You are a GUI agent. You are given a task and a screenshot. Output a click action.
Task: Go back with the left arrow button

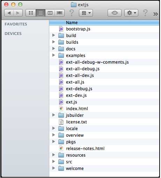pos(9,13)
